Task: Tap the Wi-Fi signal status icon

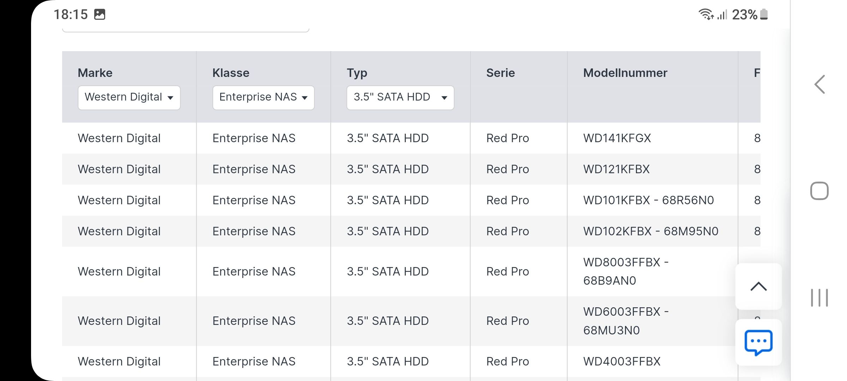Action: pyautogui.click(x=706, y=14)
